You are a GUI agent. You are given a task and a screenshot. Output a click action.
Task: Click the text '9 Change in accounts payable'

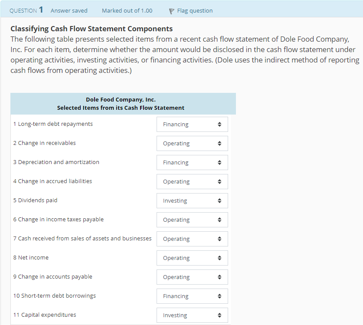click(x=53, y=277)
